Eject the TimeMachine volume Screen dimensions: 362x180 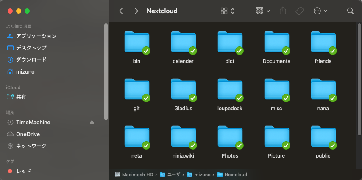(92, 123)
